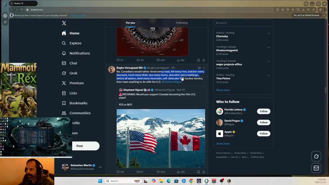329x185 pixels.
Task: Open Privacy Policy link
Action: coord(240,153)
